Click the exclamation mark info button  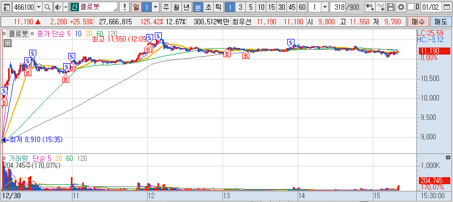(x=124, y=7)
